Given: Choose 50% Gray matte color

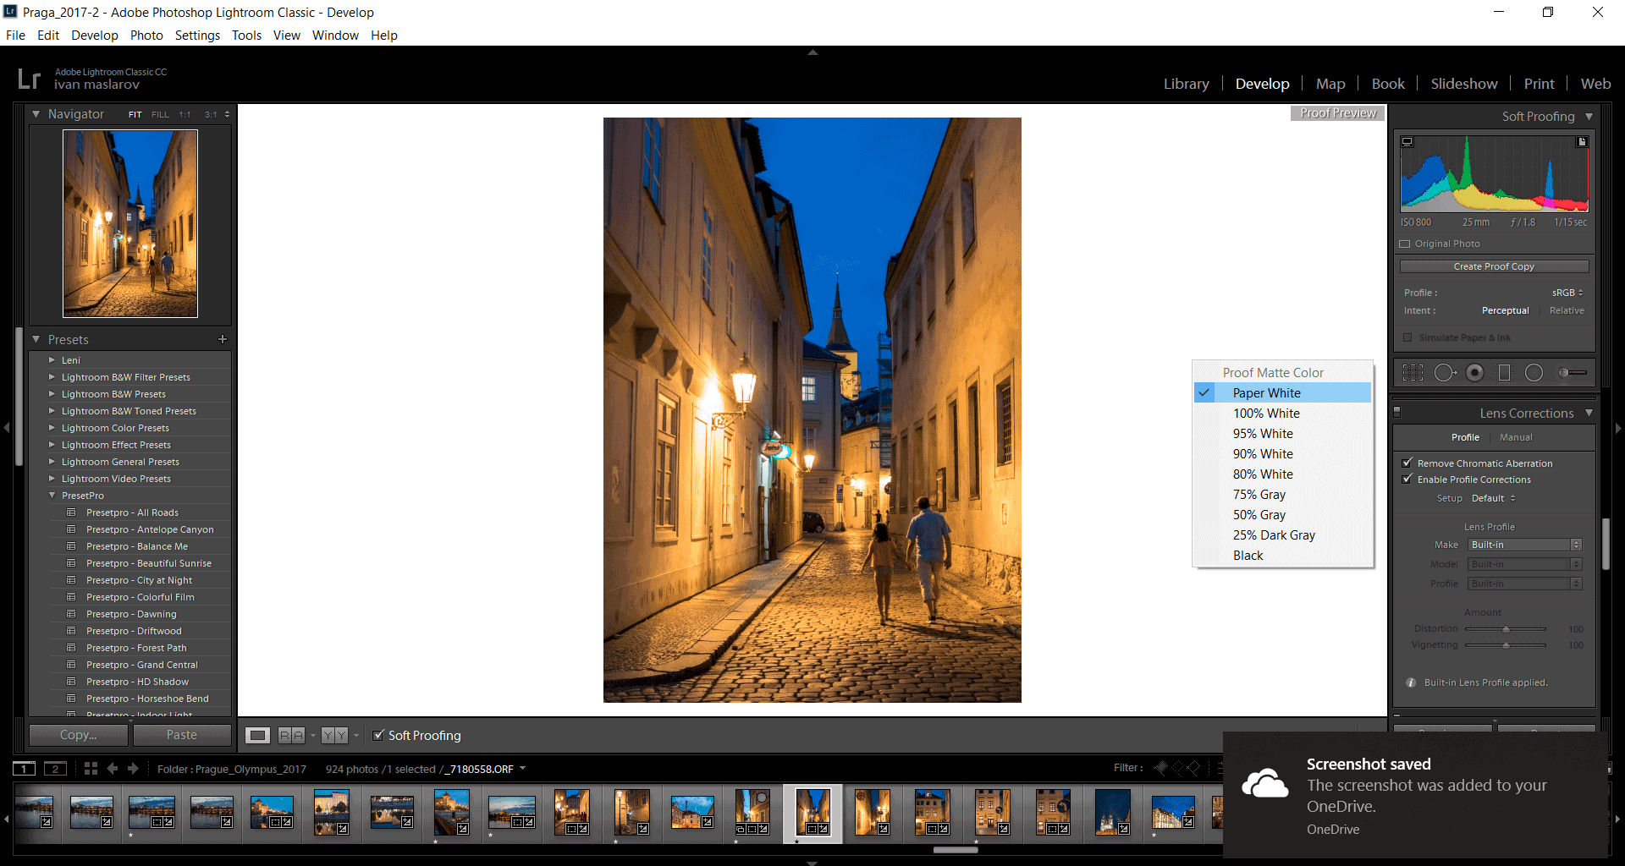Looking at the screenshot, I should [1259, 515].
